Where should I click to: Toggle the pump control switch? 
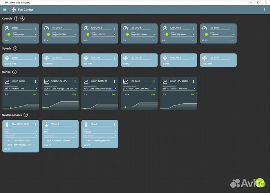coord(9,34)
